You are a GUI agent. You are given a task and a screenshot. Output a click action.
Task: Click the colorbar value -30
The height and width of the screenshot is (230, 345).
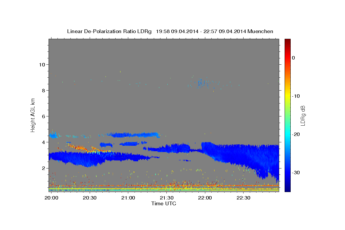[x=296, y=172]
